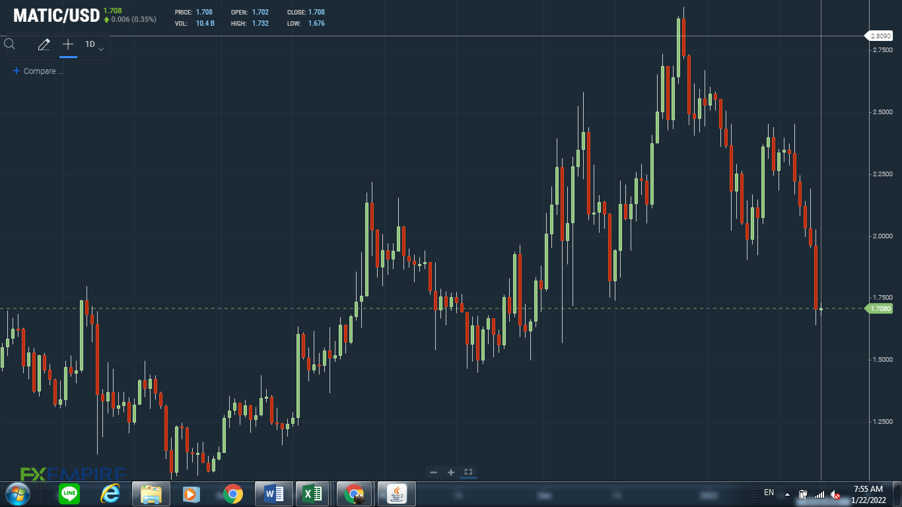Switch to Microsoft Word in taskbar
The width and height of the screenshot is (902, 507).
(x=273, y=494)
